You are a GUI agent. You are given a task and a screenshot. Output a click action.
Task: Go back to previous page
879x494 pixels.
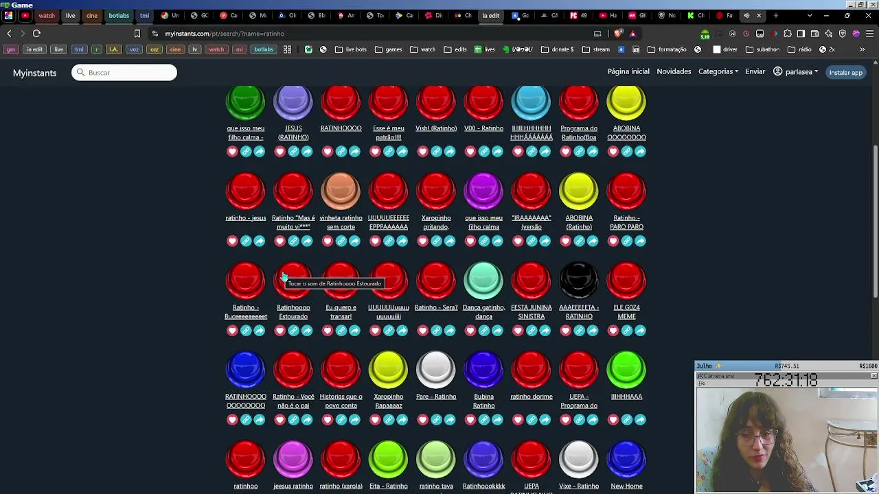tap(9, 33)
